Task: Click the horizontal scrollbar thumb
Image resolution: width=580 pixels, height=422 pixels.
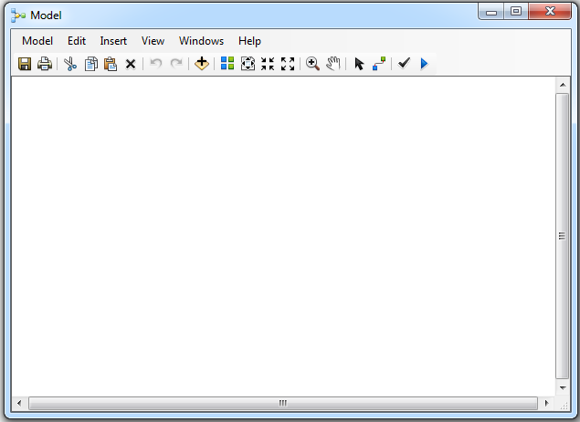Action: pyautogui.click(x=283, y=403)
